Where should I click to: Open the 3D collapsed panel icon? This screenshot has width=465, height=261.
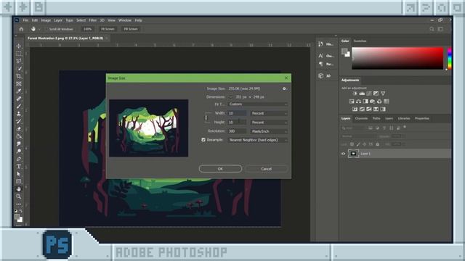click(320, 75)
